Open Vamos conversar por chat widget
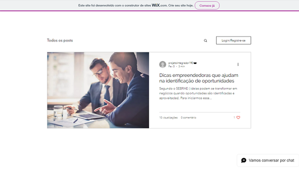Screen dimensions: 299x169 tap(268, 160)
